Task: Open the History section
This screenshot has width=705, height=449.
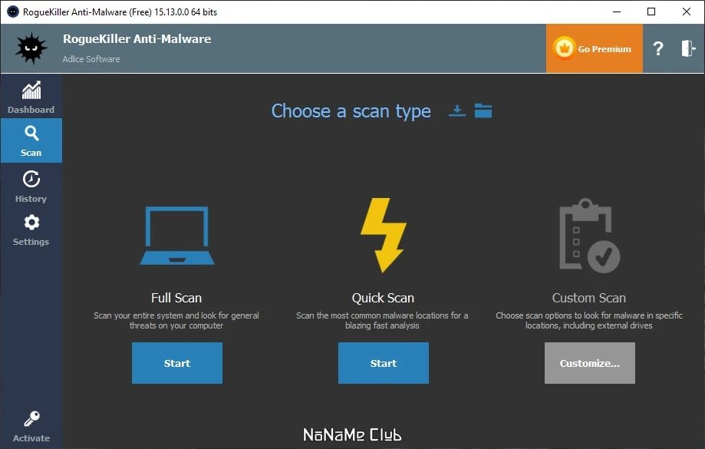Action: click(31, 187)
